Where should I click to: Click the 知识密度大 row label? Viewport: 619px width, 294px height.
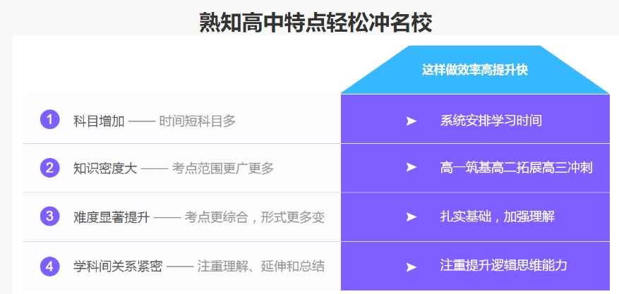click(105, 169)
